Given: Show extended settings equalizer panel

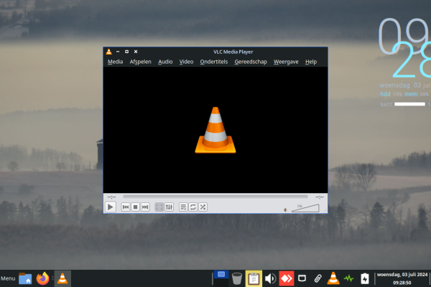Looking at the screenshot, I should (170, 207).
